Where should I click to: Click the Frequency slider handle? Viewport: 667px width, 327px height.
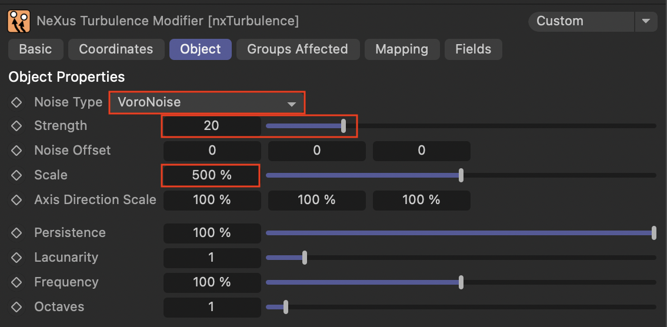click(461, 282)
